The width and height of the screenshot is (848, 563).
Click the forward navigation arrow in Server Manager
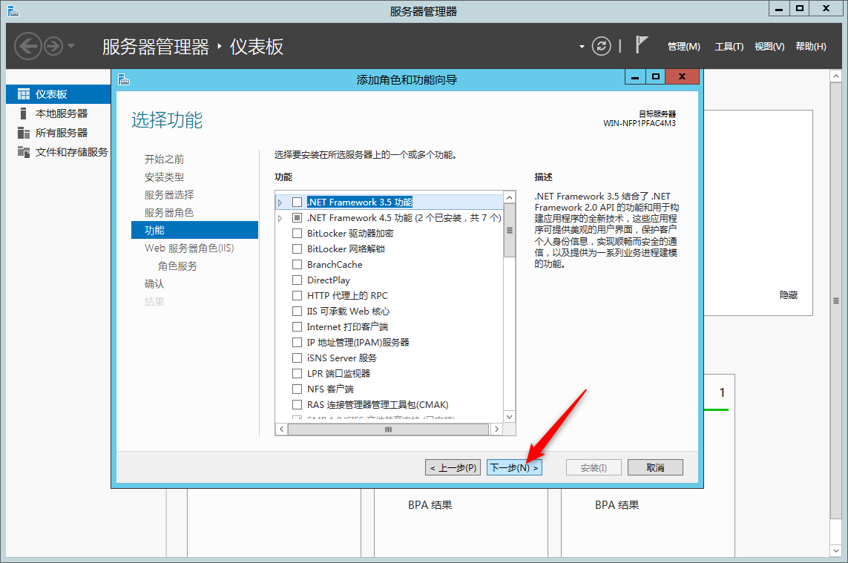click(x=53, y=46)
